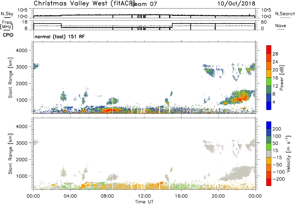295x204 pixels.
Task: Click the 'Power [dB]' colorbar label
Action: click(x=281, y=78)
